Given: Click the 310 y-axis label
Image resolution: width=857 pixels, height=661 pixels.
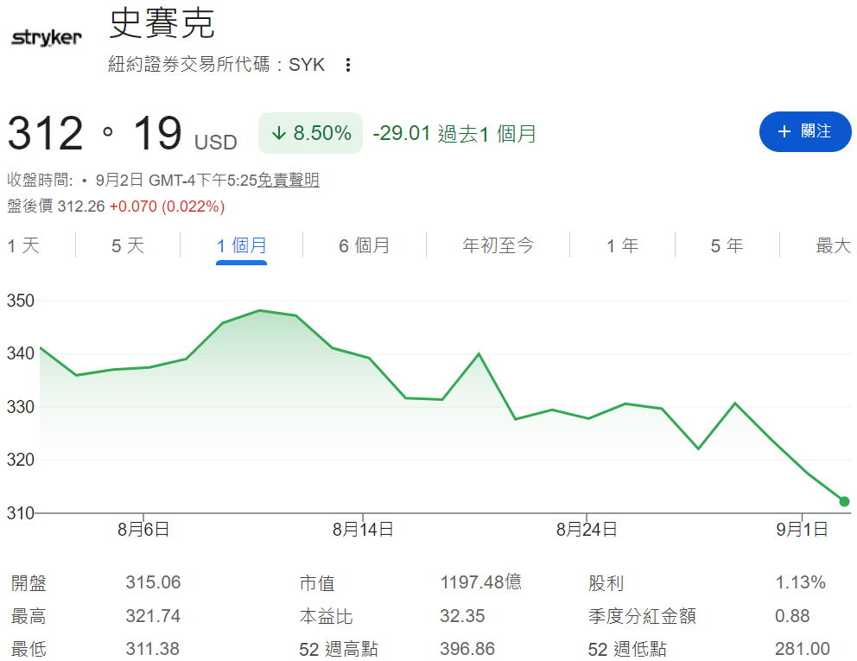Looking at the screenshot, I should click(x=20, y=513).
